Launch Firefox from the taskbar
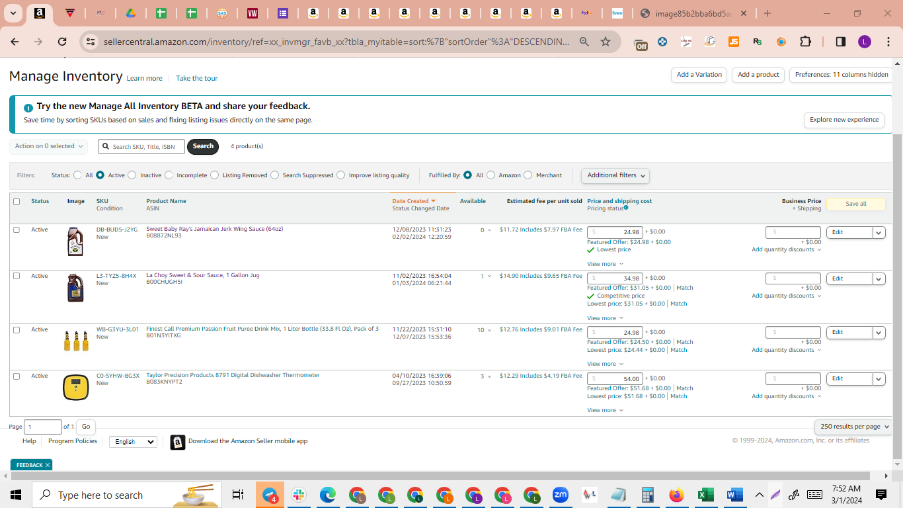Viewport: 903px width, 508px height. (x=676, y=495)
